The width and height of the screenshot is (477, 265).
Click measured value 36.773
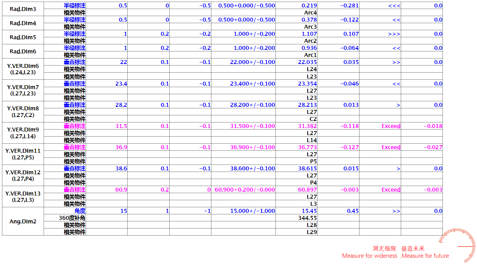pyautogui.click(x=308, y=147)
